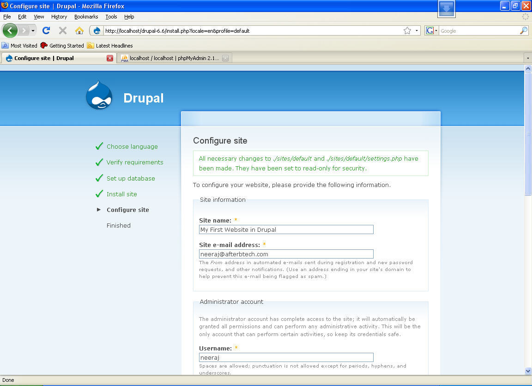Click the Administrator account fieldset legend
Screen dimensions: 532x386
(231, 302)
